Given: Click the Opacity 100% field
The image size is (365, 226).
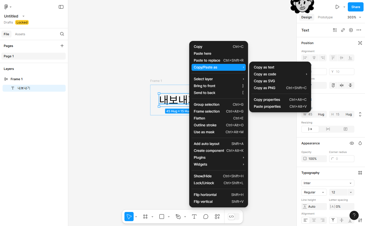Looking at the screenshot, I should click(x=314, y=159).
